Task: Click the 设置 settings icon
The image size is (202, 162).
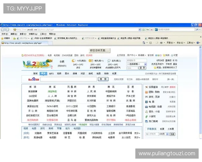Action: coord(172,55)
